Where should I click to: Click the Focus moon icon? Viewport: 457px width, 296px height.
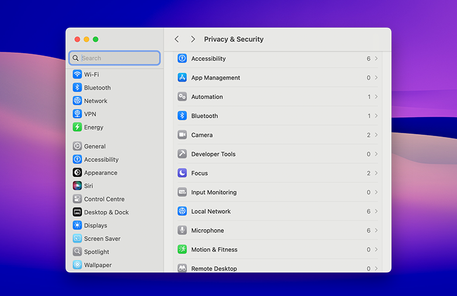(182, 173)
